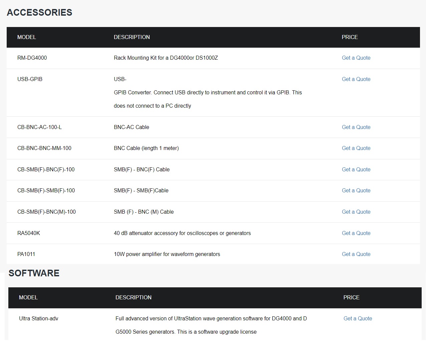426x350 pixels.
Task: Get a Quote for CB-SMB(F)-BNC(F)-100
Action: click(x=356, y=169)
